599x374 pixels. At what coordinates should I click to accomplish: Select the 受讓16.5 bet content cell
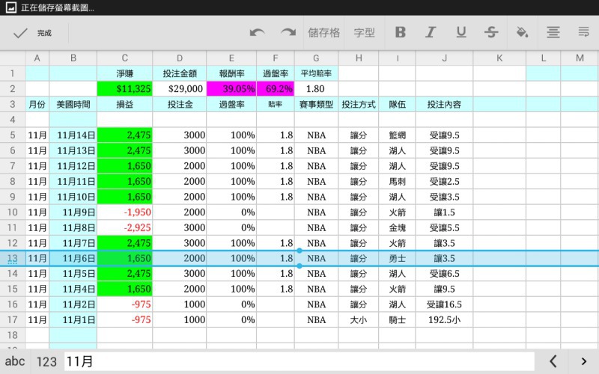pos(444,304)
